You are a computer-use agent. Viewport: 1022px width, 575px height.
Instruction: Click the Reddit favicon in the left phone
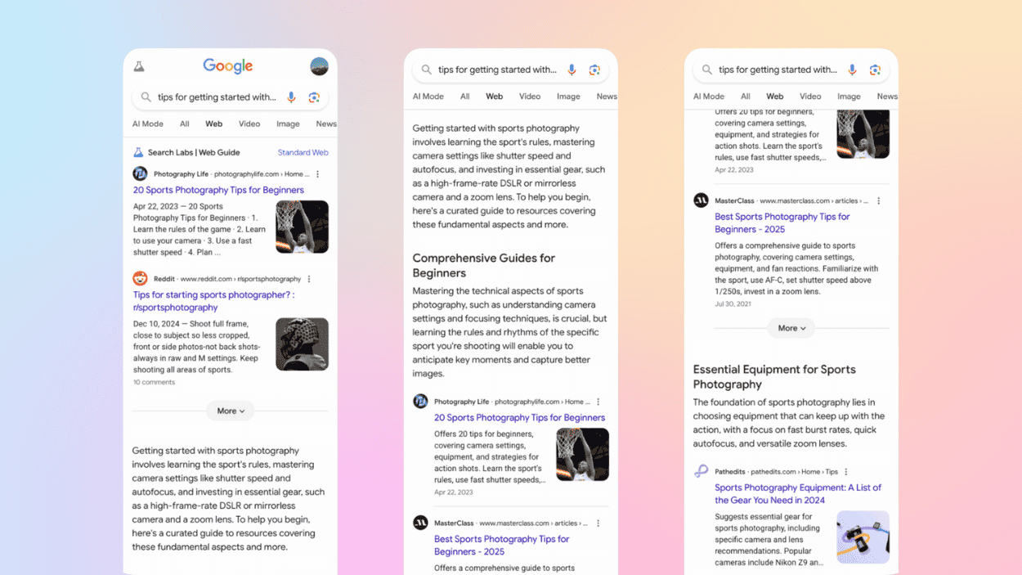click(x=140, y=279)
